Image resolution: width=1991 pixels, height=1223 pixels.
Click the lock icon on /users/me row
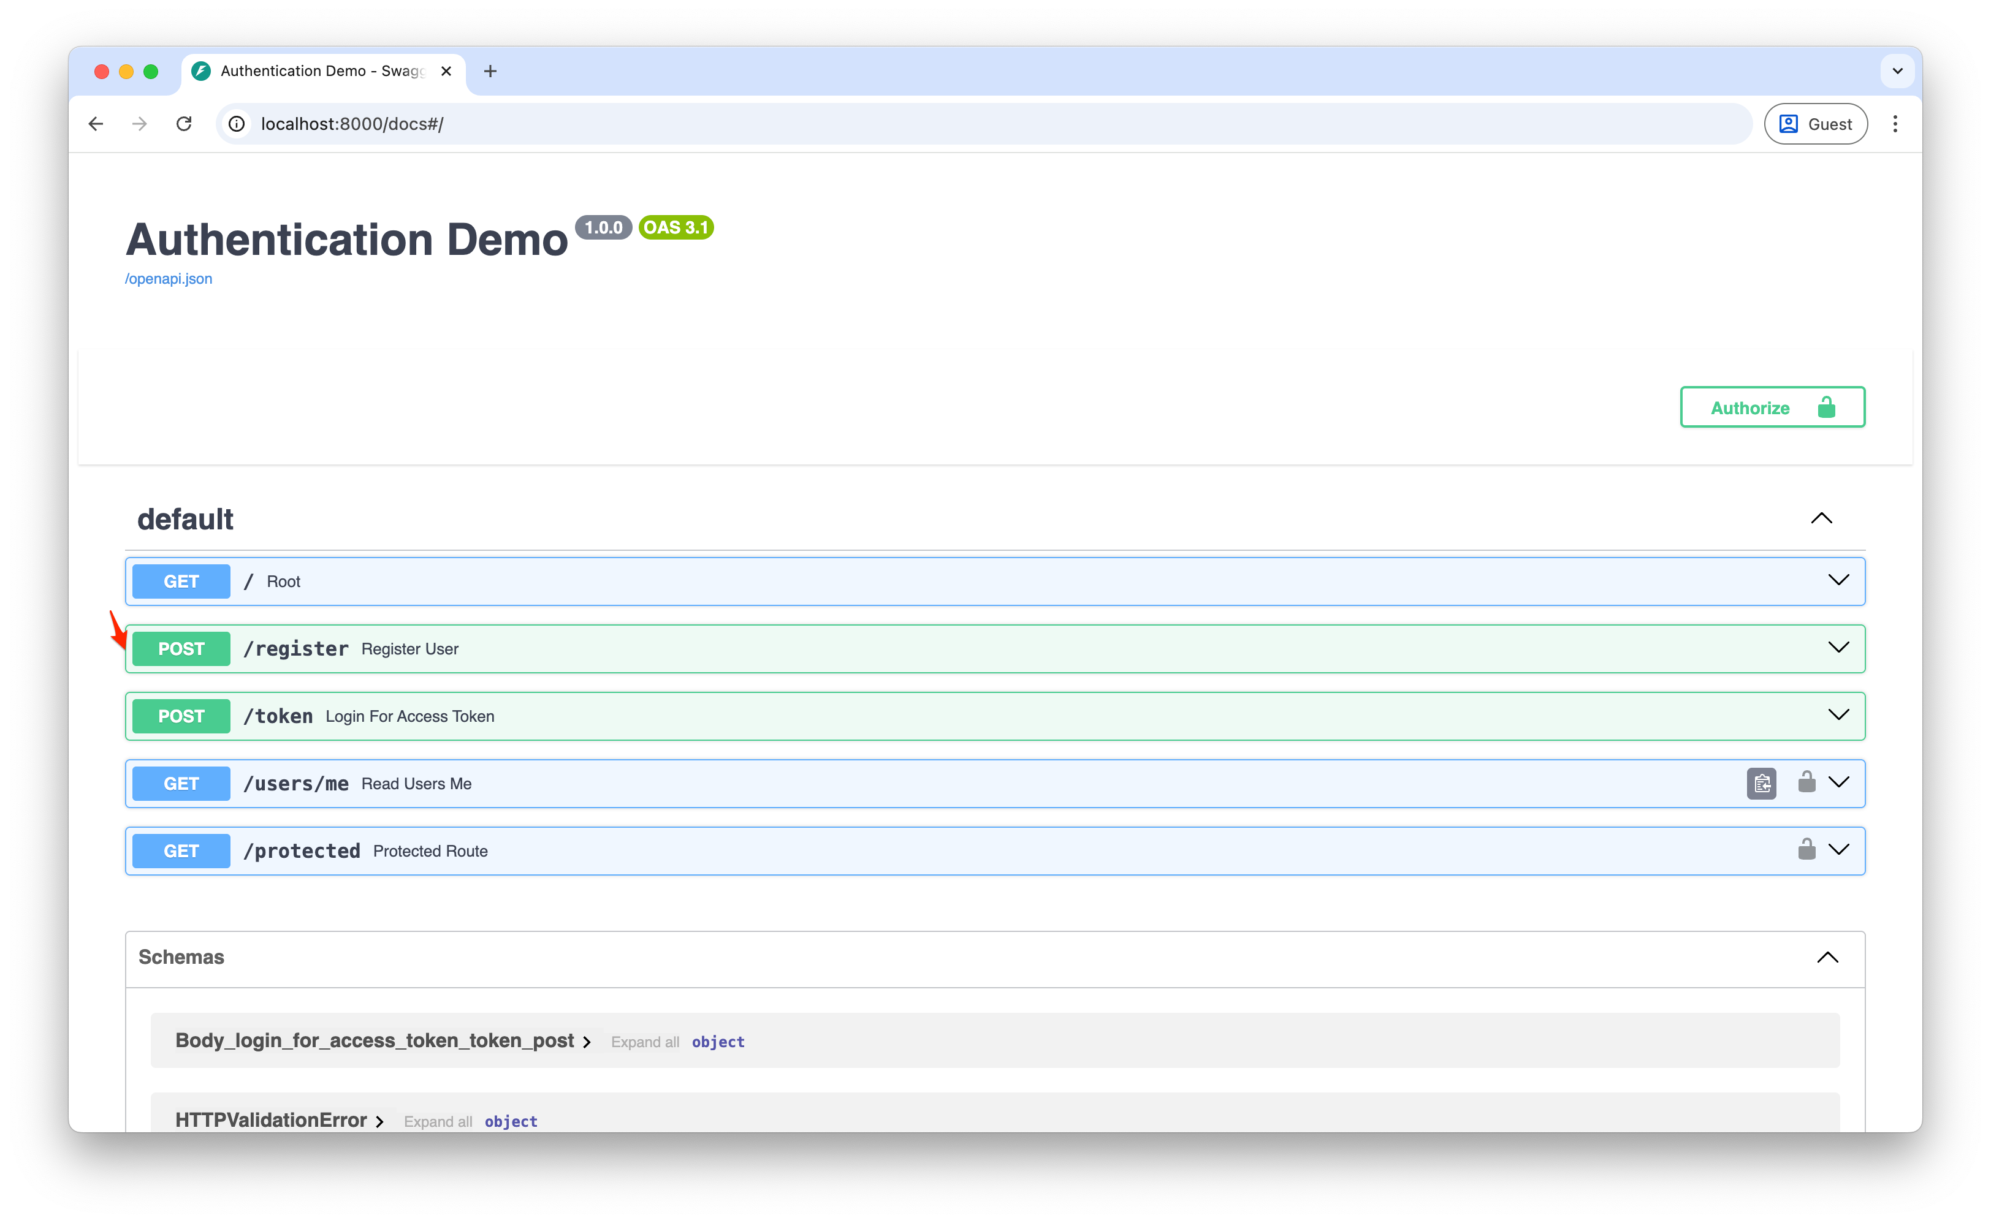point(1806,782)
